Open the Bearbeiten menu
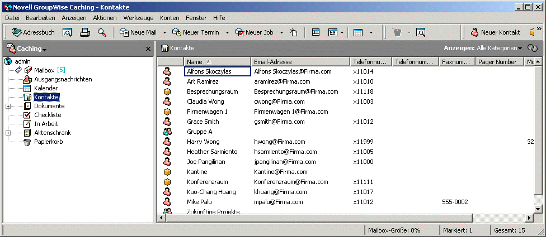Image resolution: width=546 pixels, height=237 pixels. [40, 18]
